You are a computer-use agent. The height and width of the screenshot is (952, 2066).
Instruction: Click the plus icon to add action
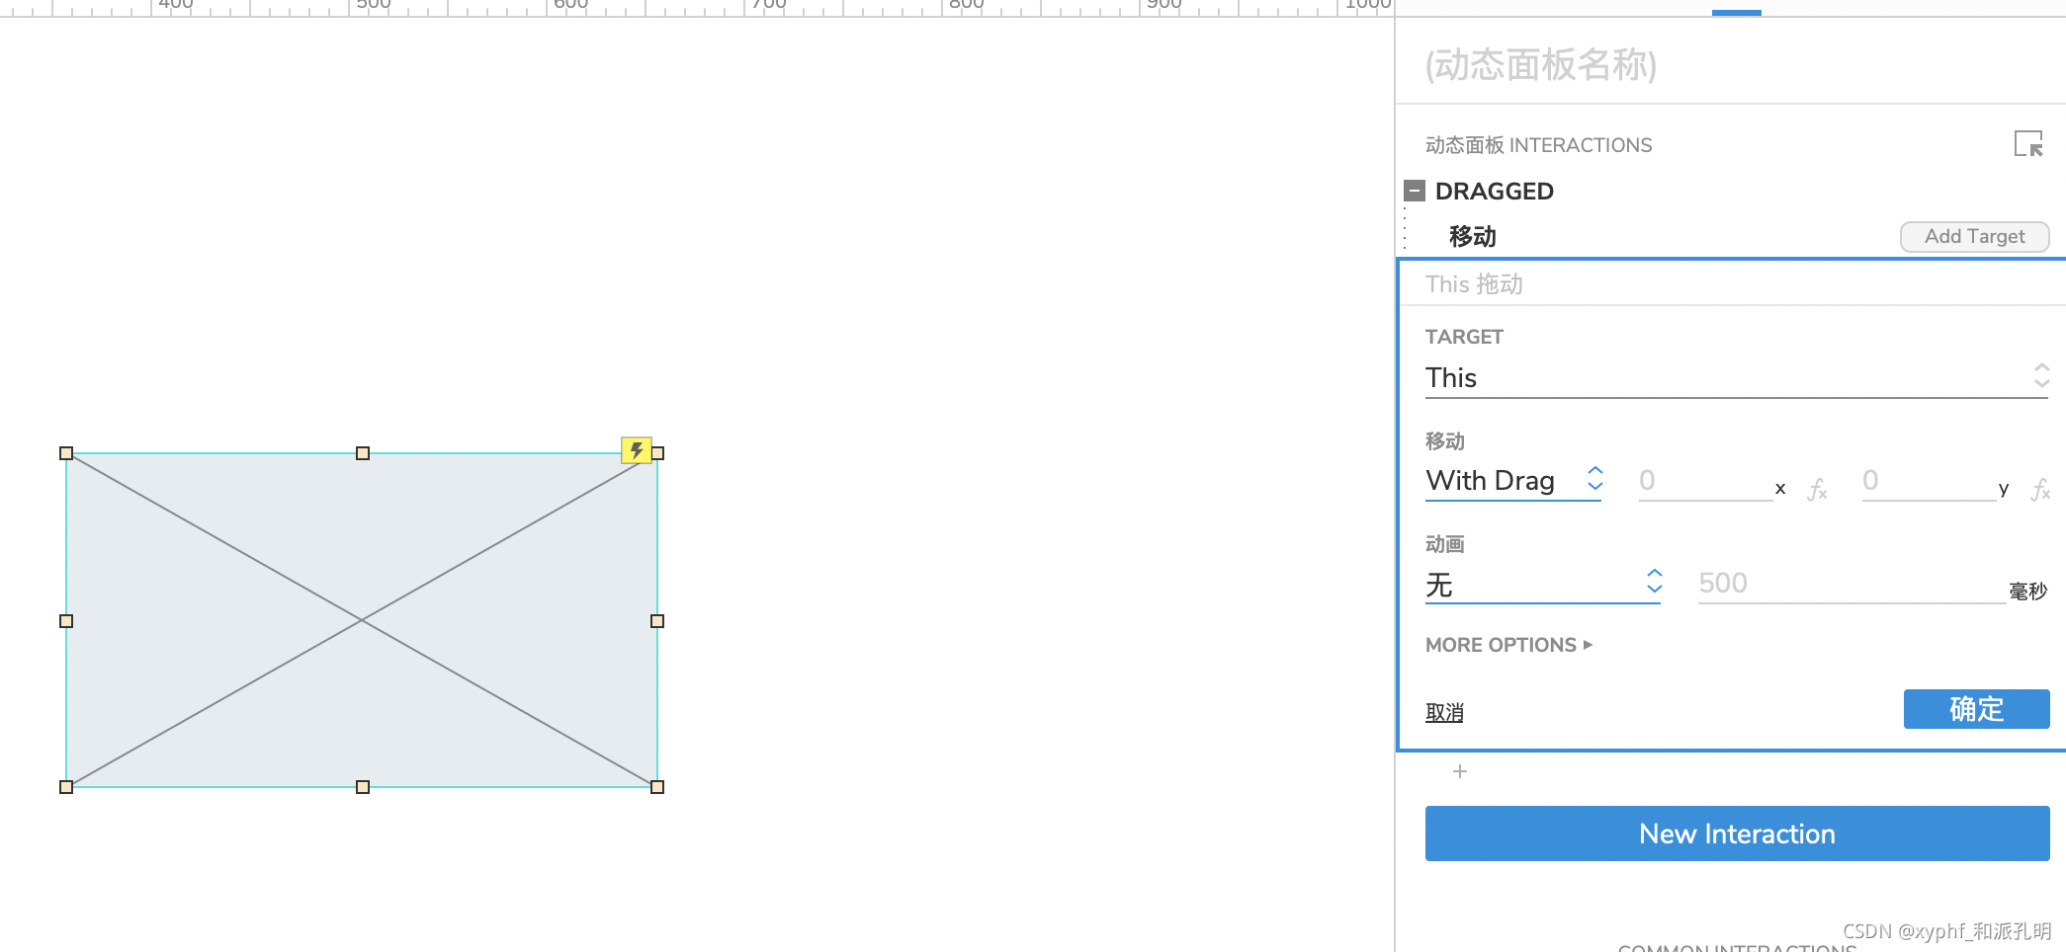(1460, 771)
